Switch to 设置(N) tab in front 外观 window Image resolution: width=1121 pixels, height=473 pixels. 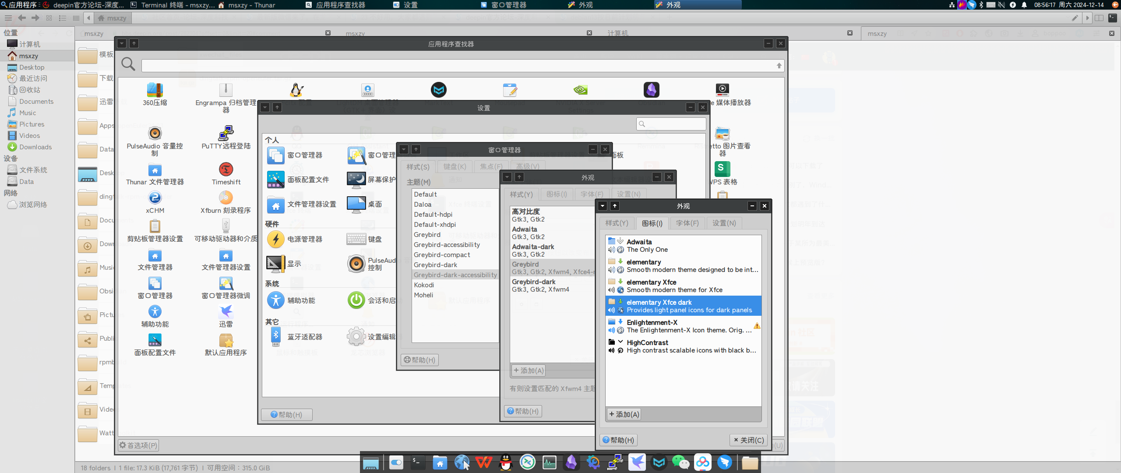pos(724,223)
